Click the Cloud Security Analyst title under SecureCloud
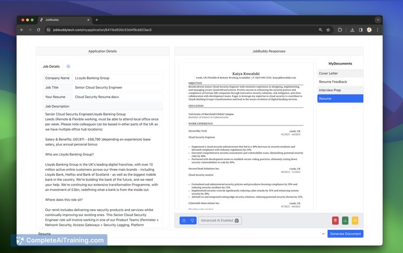The height and width of the screenshot is (253, 403). click(201, 175)
